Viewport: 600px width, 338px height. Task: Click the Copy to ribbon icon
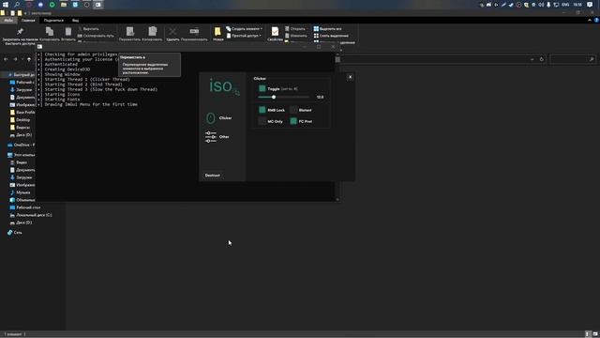[152, 31]
